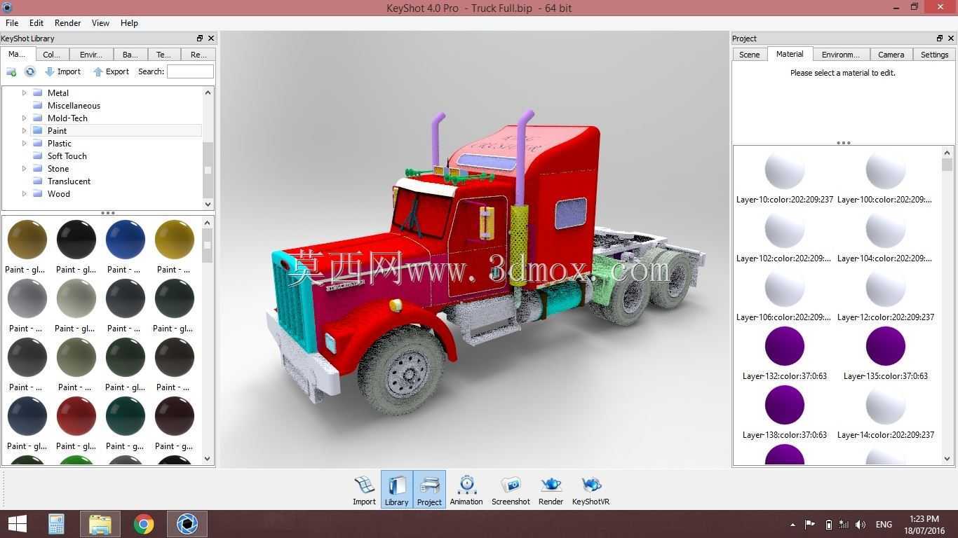Click the ENG language indicator
Screen dimensions: 958x538
click(884, 525)
